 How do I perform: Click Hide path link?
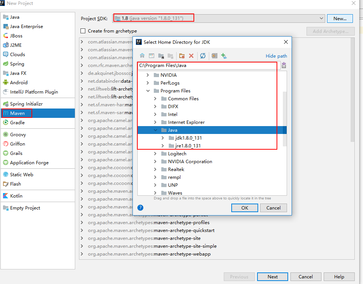pos(276,56)
